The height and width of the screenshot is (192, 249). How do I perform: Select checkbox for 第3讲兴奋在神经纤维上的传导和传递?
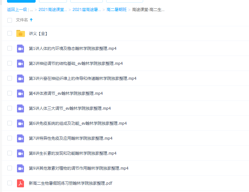[x=10, y=78]
